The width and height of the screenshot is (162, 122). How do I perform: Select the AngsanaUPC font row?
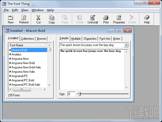click(20, 76)
